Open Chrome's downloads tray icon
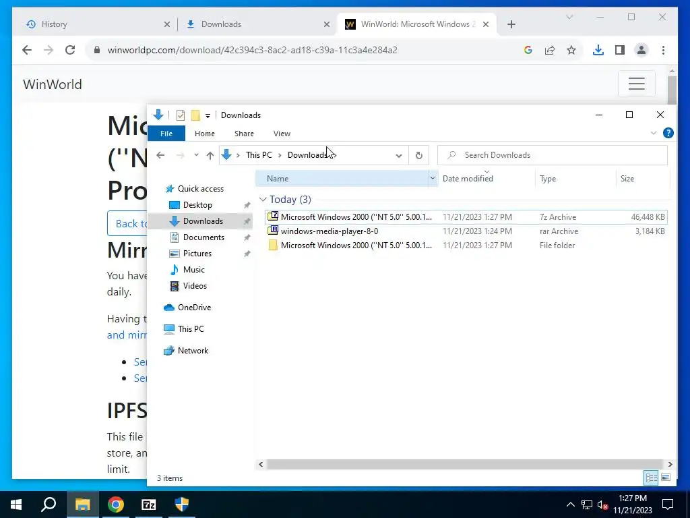Screen dimensions: 690x518 tap(598, 50)
